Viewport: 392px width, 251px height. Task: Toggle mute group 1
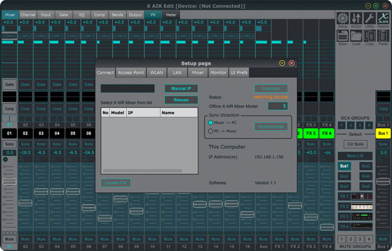click(x=342, y=239)
